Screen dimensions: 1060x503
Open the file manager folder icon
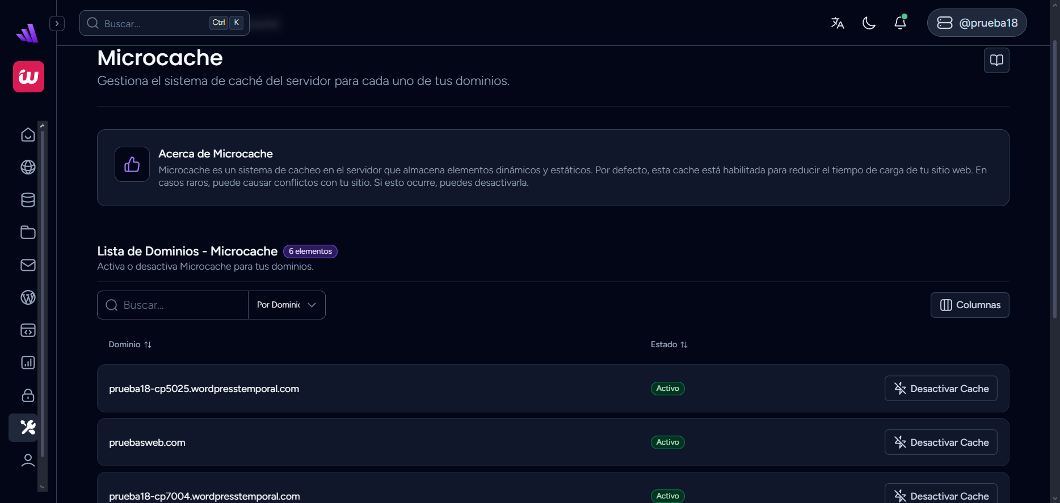pyautogui.click(x=28, y=232)
